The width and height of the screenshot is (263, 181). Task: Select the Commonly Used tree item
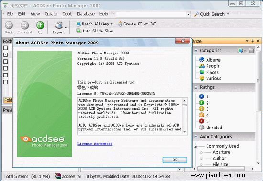(x=222, y=146)
